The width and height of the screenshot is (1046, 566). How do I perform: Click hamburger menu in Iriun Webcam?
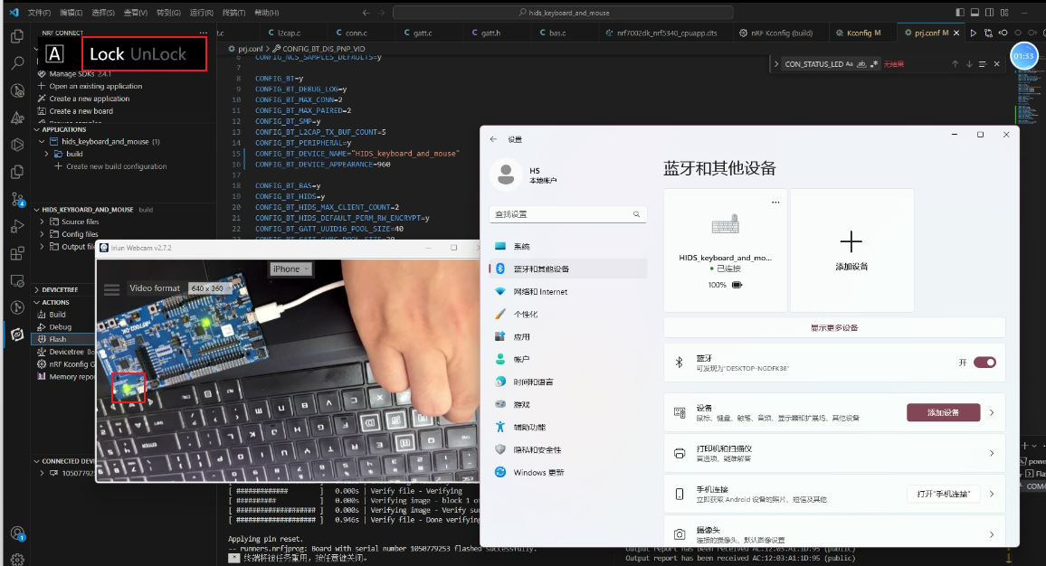point(112,289)
